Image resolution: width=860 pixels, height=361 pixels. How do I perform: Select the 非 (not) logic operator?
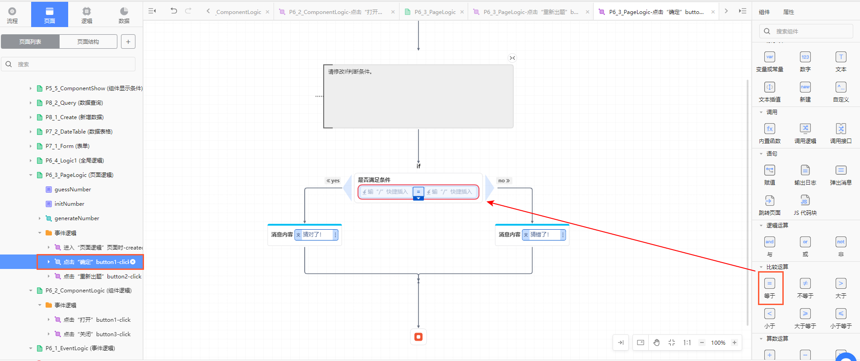841,247
